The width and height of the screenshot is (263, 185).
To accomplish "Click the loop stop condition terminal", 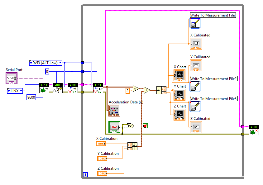I will tap(145, 126).
